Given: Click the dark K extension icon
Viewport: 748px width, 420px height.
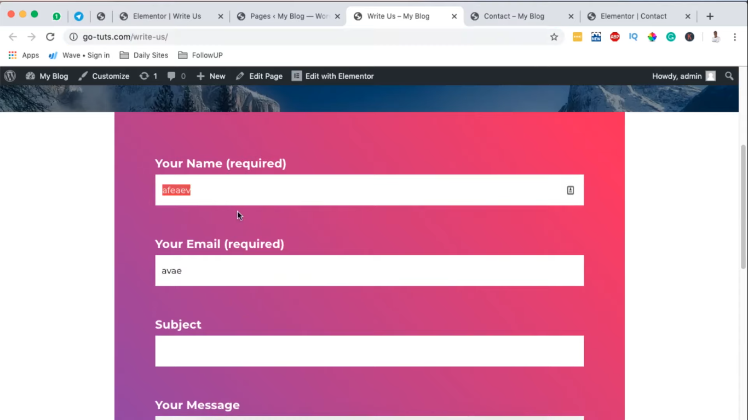Looking at the screenshot, I should [x=689, y=37].
